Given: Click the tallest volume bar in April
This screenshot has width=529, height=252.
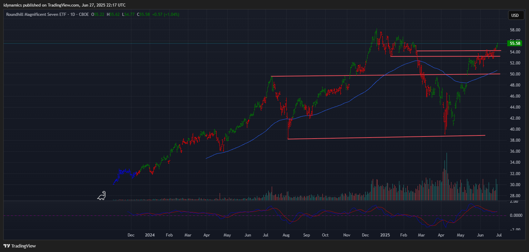Looking at the screenshot, I should click(447, 177).
